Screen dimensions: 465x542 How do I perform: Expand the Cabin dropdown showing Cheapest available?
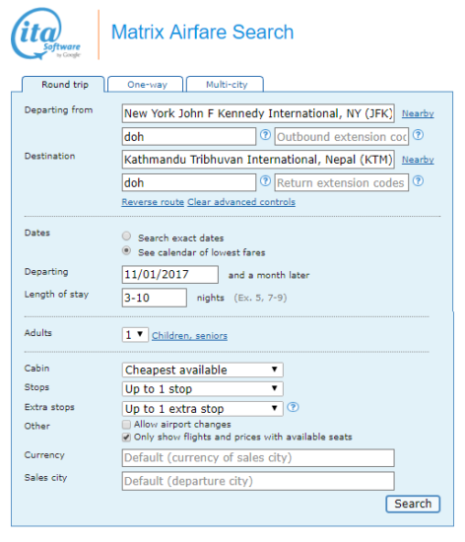tap(202, 370)
